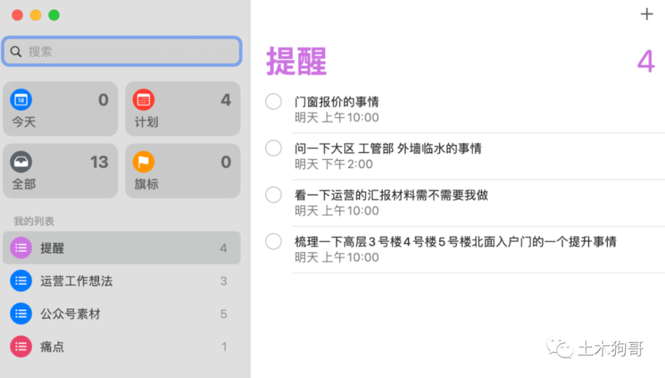
Task: Open the 全部 inbox tray card
Action: tap(61, 171)
